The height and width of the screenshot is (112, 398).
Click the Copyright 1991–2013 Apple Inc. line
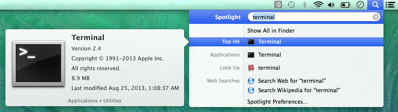(x=118, y=59)
